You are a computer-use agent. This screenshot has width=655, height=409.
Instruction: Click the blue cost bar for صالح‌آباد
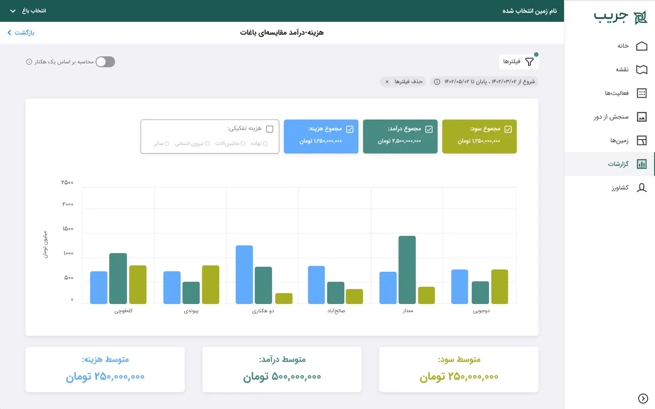pyautogui.click(x=316, y=285)
